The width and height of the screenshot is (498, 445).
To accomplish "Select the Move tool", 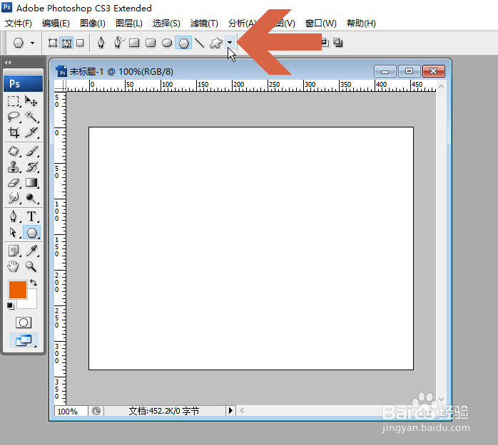I will tap(31, 101).
